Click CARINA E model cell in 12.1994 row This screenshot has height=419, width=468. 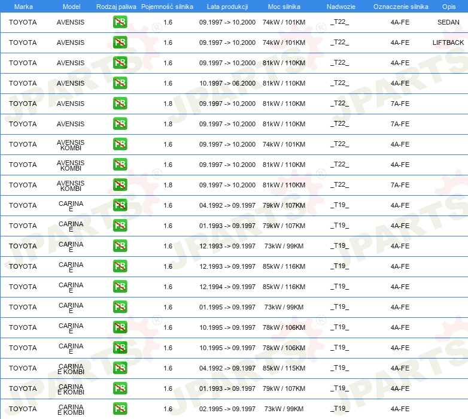[x=71, y=287]
